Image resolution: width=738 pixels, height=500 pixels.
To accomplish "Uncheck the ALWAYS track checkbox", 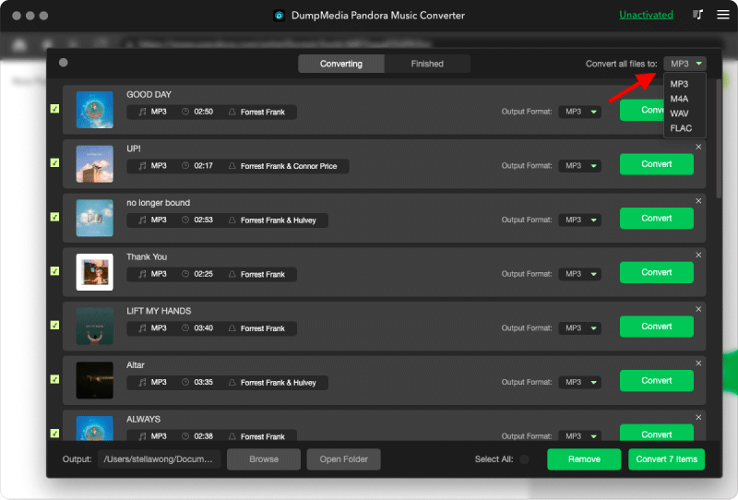I will [55, 434].
